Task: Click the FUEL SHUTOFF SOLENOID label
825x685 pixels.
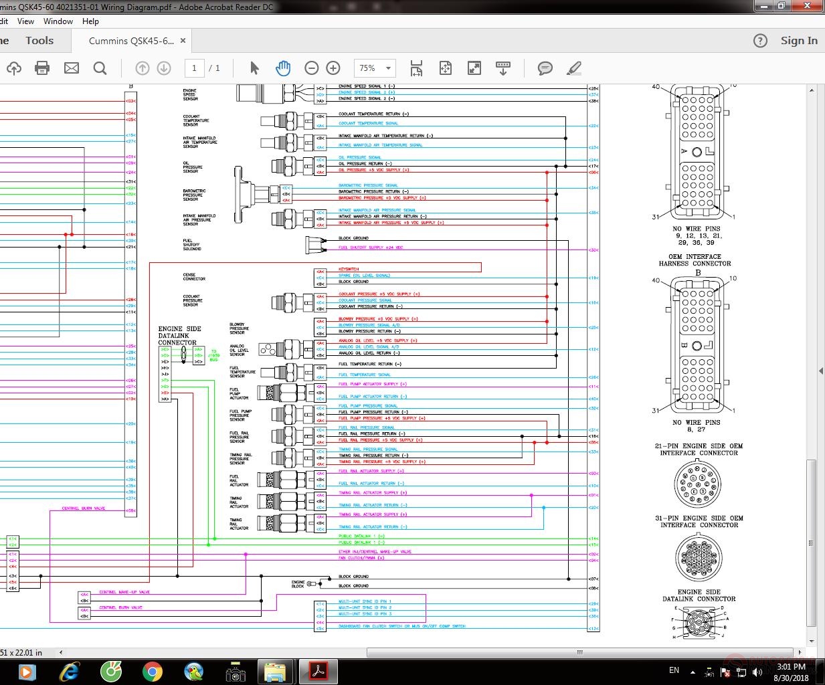Action: click(192, 245)
